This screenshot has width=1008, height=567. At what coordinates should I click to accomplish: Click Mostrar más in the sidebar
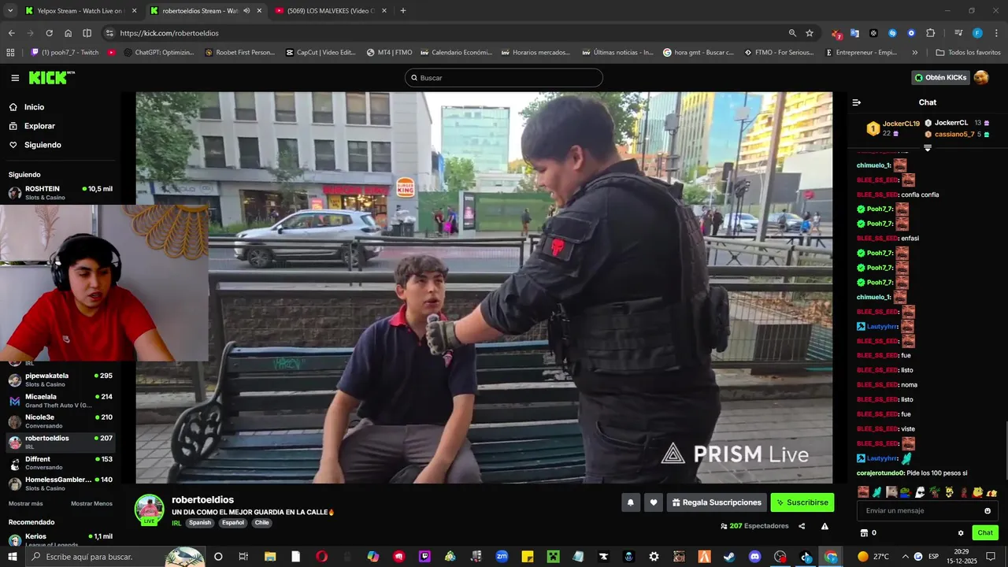point(26,504)
